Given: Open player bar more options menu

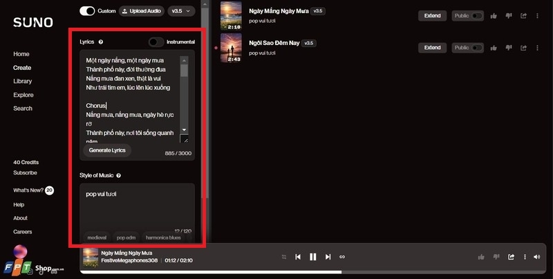Looking at the screenshot, I should coord(525,257).
